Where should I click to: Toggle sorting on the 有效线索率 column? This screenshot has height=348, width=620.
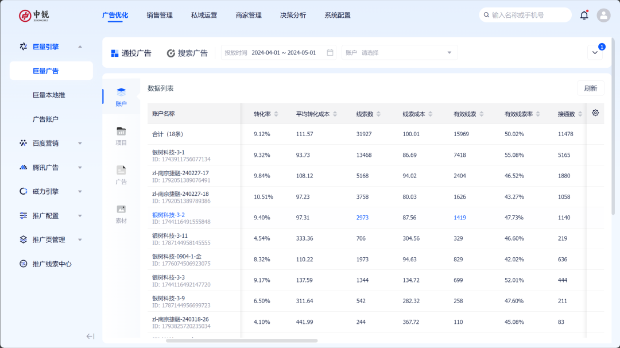coord(537,113)
